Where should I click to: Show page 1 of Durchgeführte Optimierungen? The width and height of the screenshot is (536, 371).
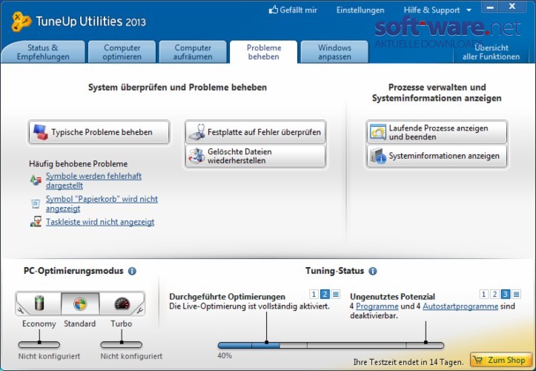(314, 294)
